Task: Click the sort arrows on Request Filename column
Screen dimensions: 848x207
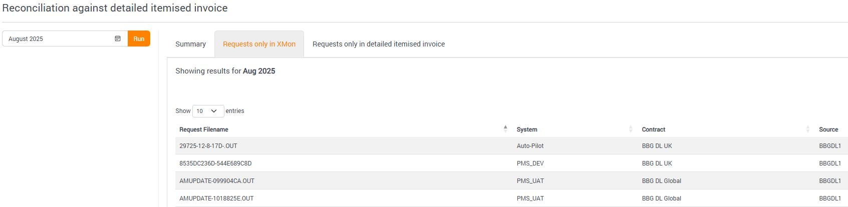Action: pyautogui.click(x=505, y=129)
